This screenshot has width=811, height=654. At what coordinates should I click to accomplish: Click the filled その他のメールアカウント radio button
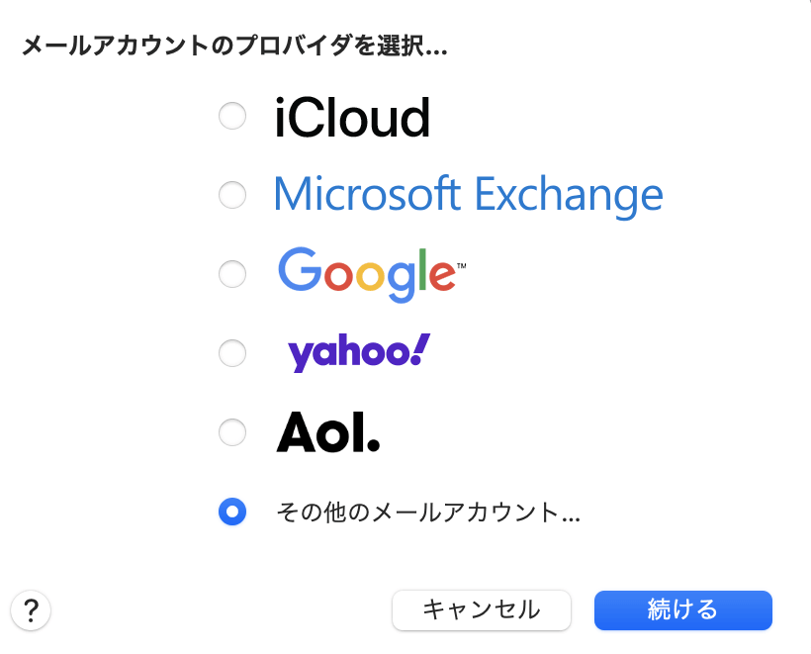[x=232, y=512]
